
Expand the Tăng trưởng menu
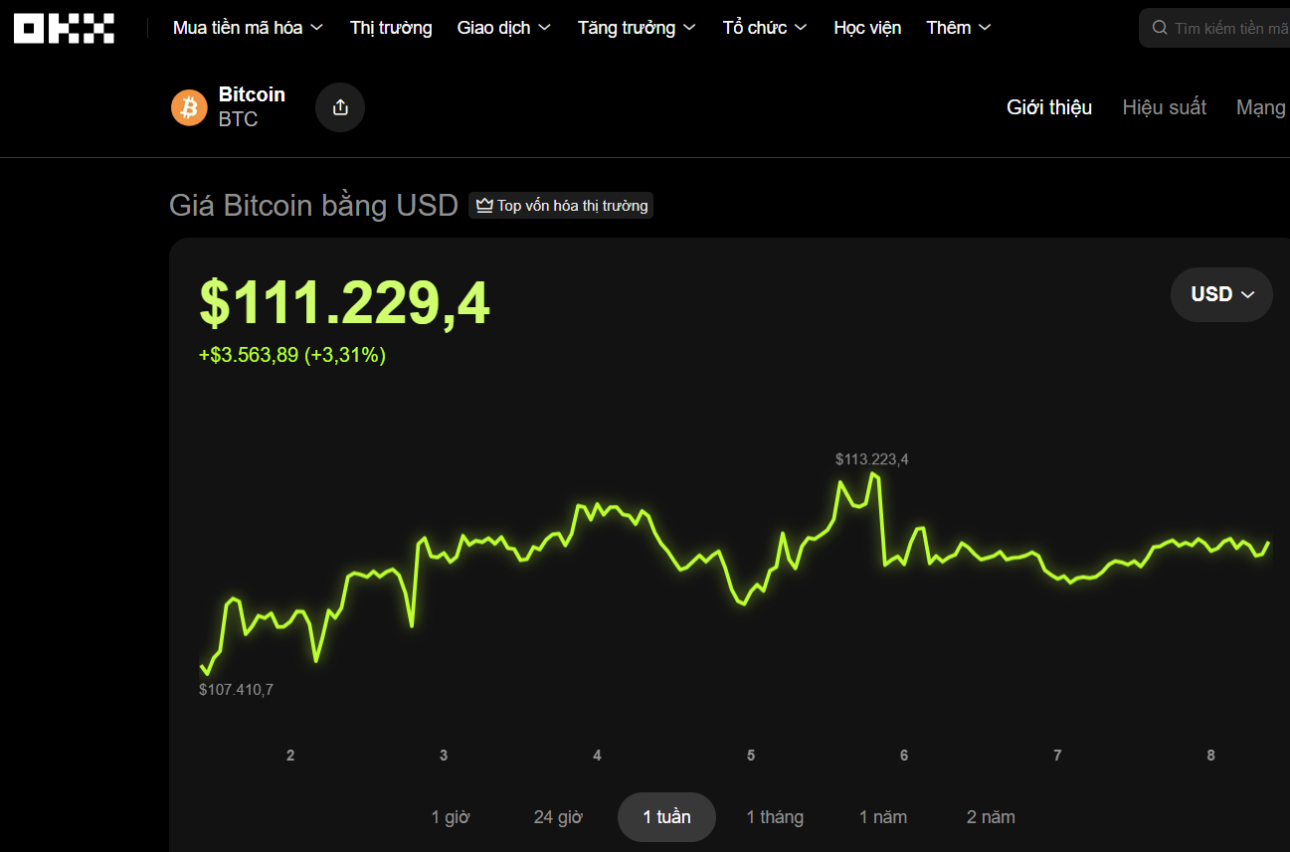click(x=637, y=28)
